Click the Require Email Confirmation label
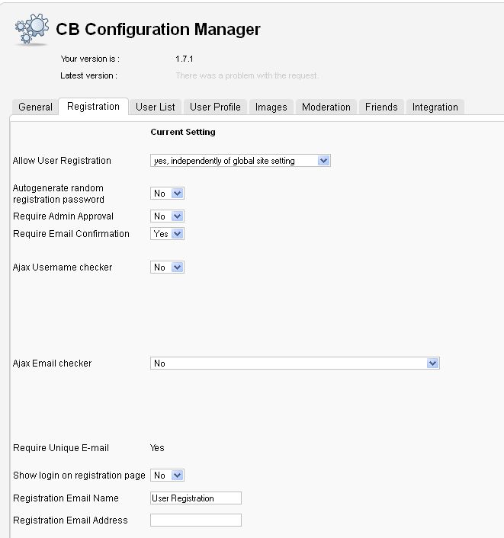Image resolution: width=504 pixels, height=538 pixels. pos(71,234)
